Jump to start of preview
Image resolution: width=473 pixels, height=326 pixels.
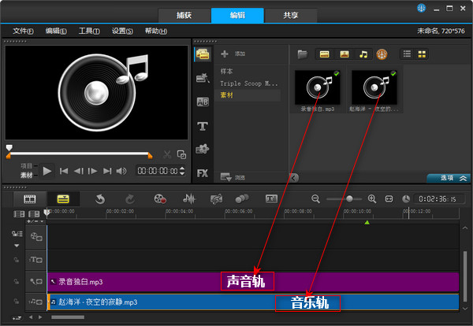[x=64, y=171]
